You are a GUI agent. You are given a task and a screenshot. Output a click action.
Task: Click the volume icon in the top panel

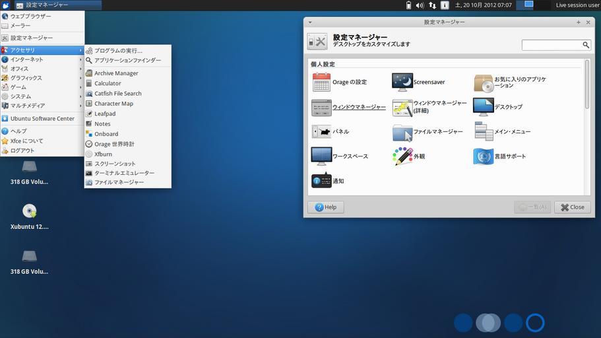point(420,5)
